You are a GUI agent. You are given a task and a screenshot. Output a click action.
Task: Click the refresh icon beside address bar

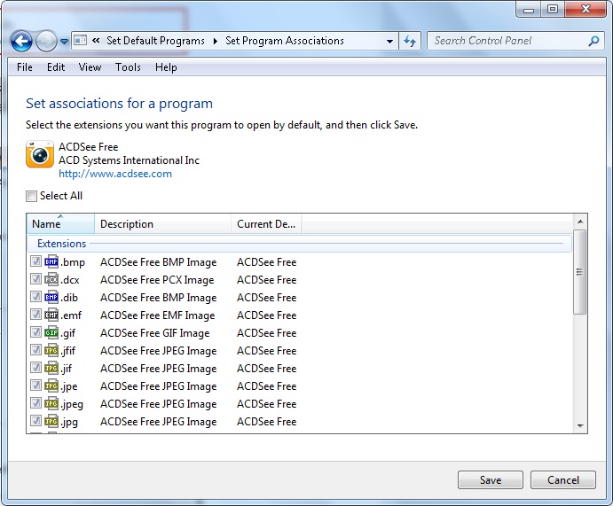tap(410, 41)
